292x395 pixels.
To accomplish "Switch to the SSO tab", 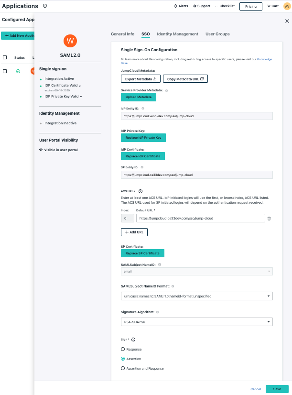I will point(145,34).
